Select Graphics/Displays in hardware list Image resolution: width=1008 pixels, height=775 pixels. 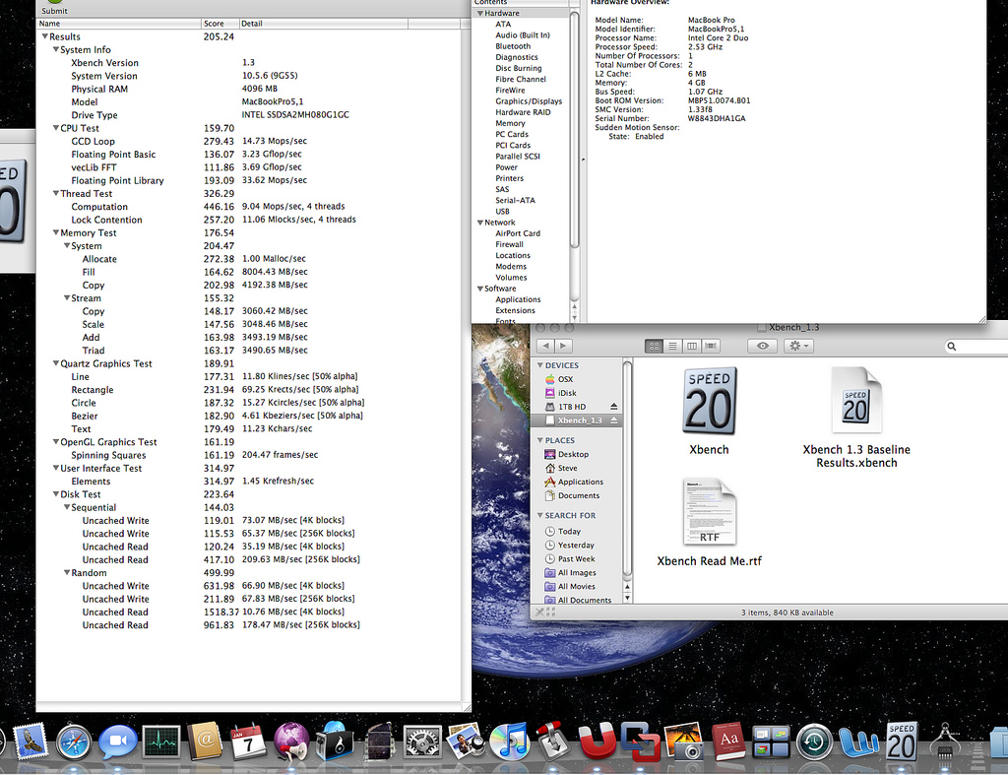coord(529,101)
